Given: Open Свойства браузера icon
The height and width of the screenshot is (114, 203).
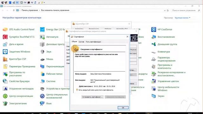Looking at the screenshot, I should click(x=5, y=81).
